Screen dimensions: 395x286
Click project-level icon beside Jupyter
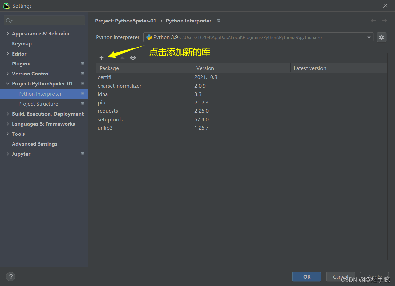tap(82, 154)
